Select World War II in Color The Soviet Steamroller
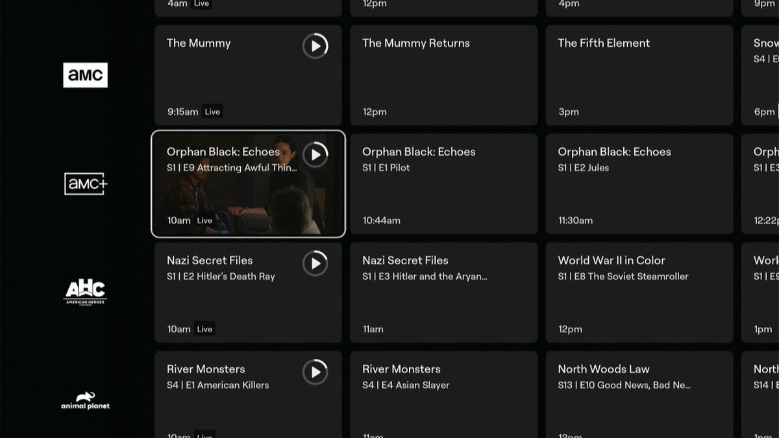This screenshot has height=438, width=779. (639, 292)
